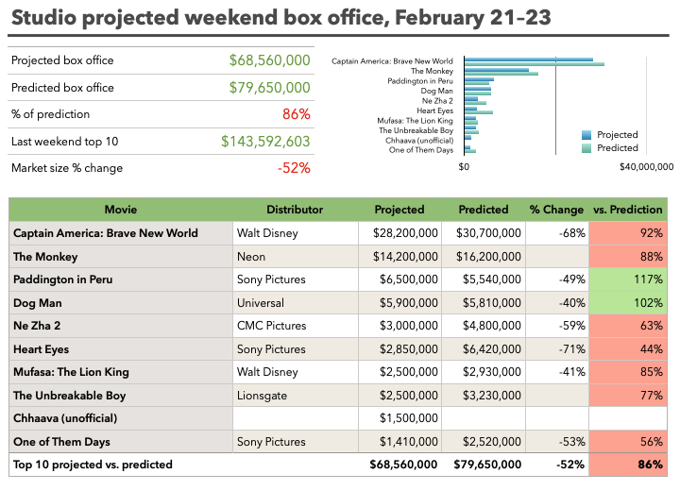Click The Monkey predicted bar in chart

tap(501, 74)
